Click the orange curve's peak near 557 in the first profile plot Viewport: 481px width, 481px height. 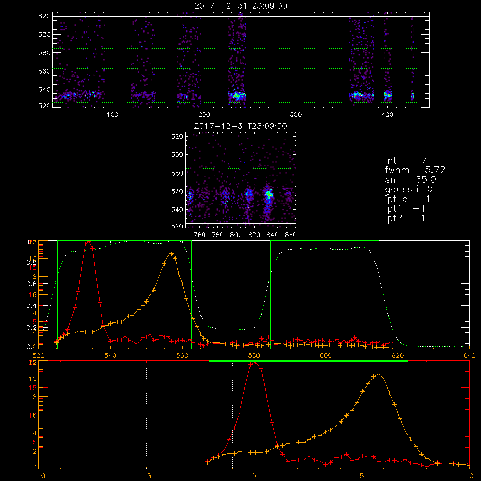tap(172, 253)
